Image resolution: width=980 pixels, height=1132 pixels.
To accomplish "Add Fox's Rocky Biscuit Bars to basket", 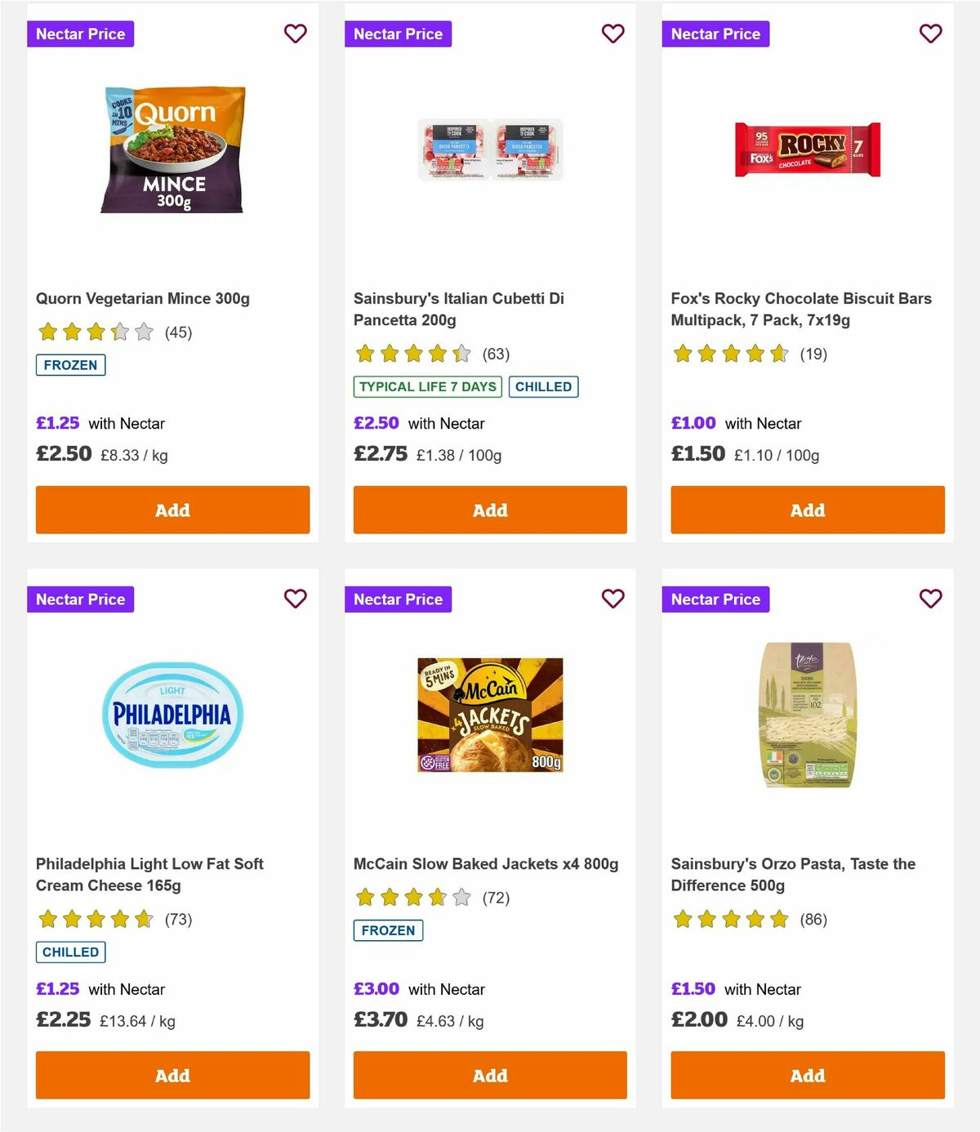I will 807,510.
